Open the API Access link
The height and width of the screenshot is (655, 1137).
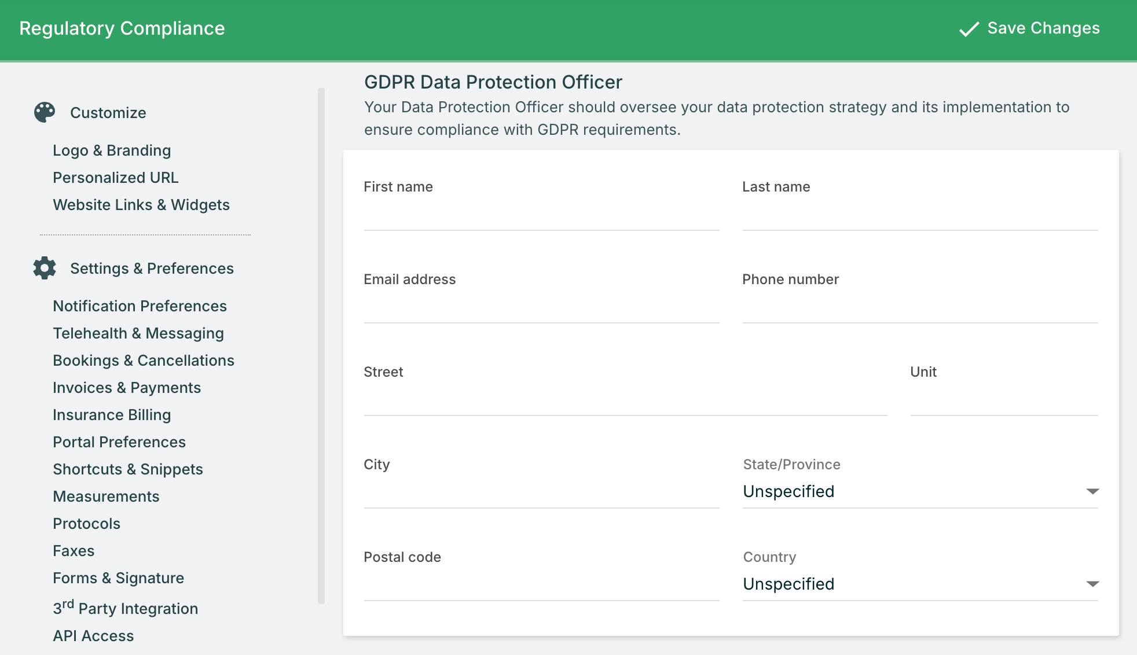coord(93,636)
